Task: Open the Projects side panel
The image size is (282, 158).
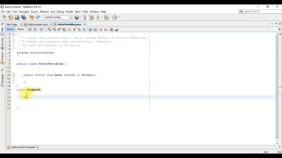Action: [2, 58]
